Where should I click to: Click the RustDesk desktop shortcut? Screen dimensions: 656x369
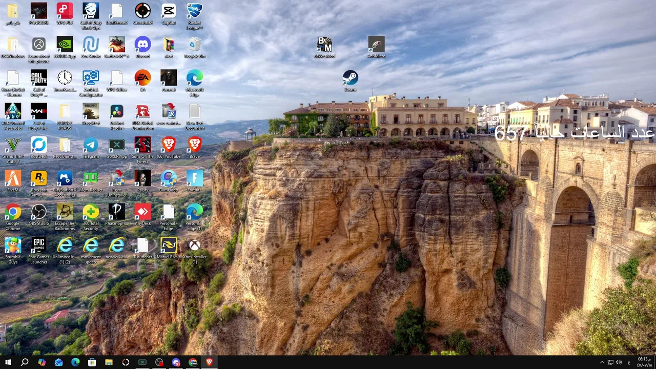click(39, 148)
